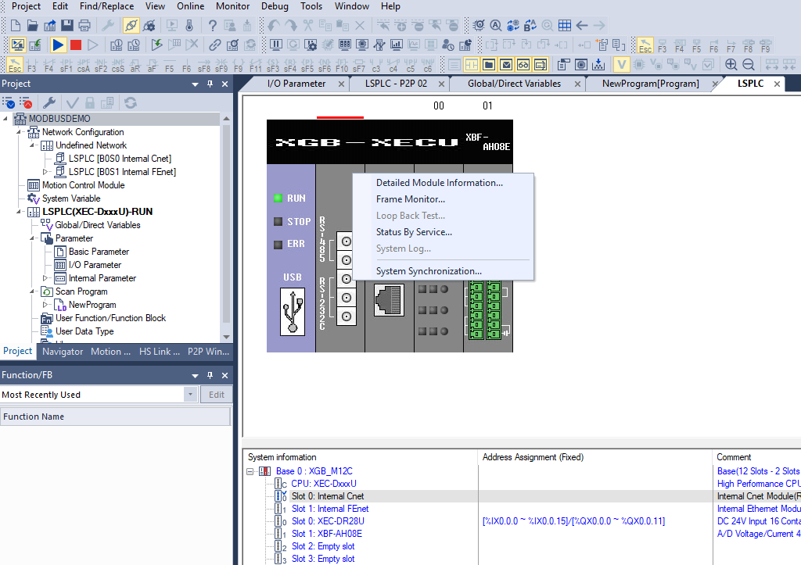Expand the NewProgram tree node
The width and height of the screenshot is (801, 565).
point(45,305)
